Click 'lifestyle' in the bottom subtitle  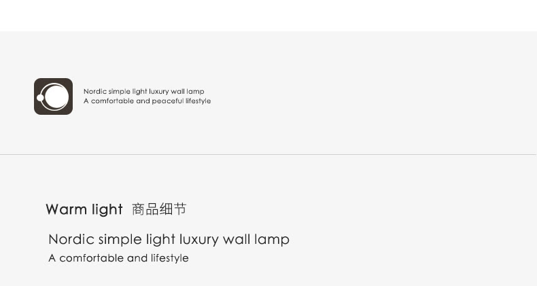click(170, 258)
